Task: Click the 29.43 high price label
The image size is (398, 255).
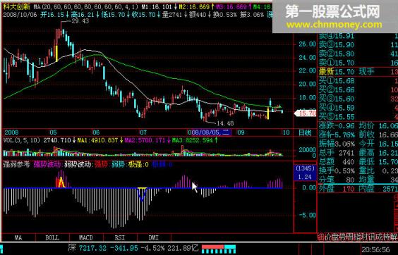Action: pos(80,21)
